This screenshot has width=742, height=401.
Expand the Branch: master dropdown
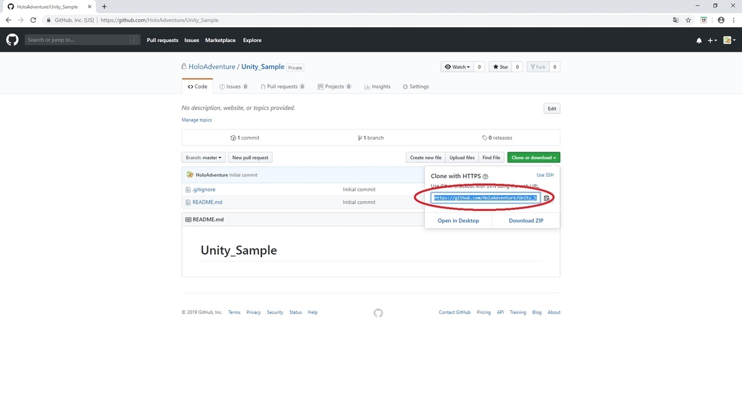203,157
